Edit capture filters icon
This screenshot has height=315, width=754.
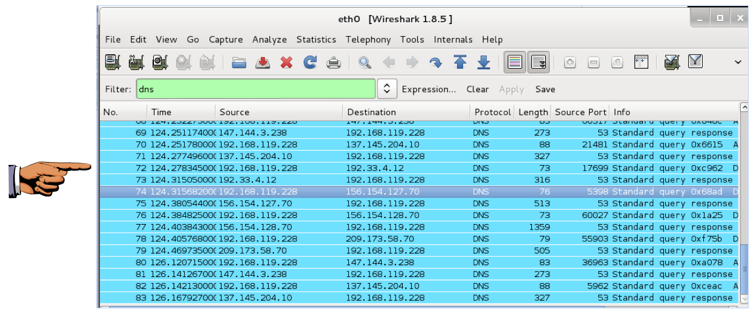coord(672,62)
